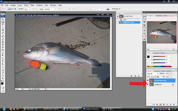Click the Refine Edge button
The width and height of the screenshot is (178, 111).
90,9
